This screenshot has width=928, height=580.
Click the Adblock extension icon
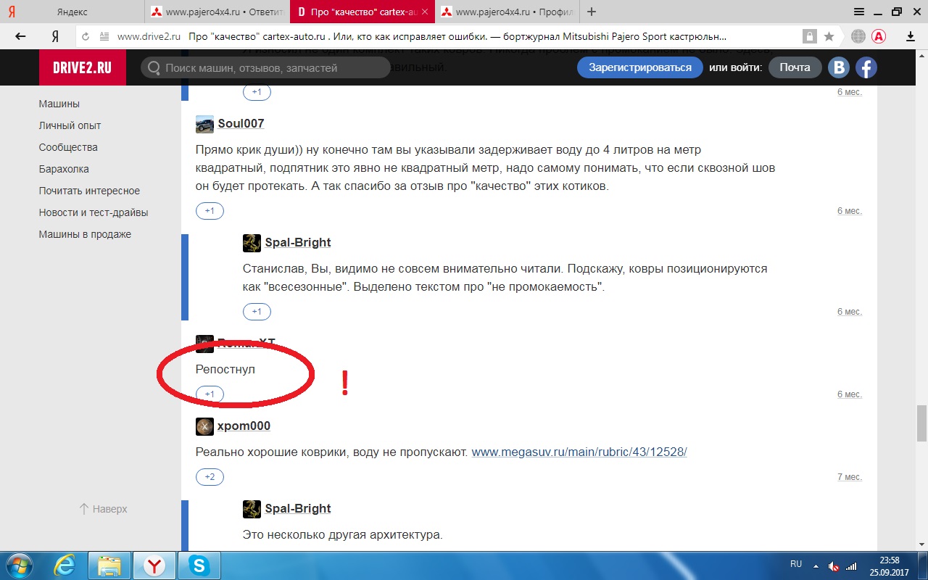[x=879, y=36]
